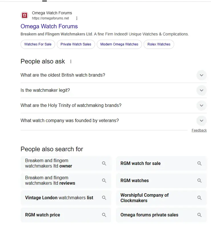The image size is (211, 229).
Task: Expand the Holy Trinity of watchmaking question
Action: (201, 105)
